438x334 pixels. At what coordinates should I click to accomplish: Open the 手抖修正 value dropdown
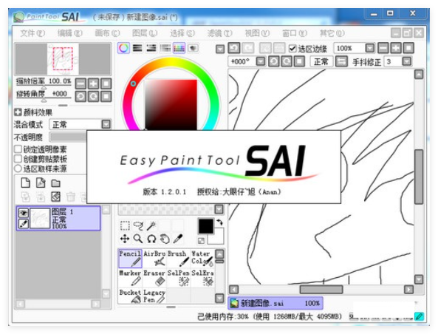coord(407,61)
